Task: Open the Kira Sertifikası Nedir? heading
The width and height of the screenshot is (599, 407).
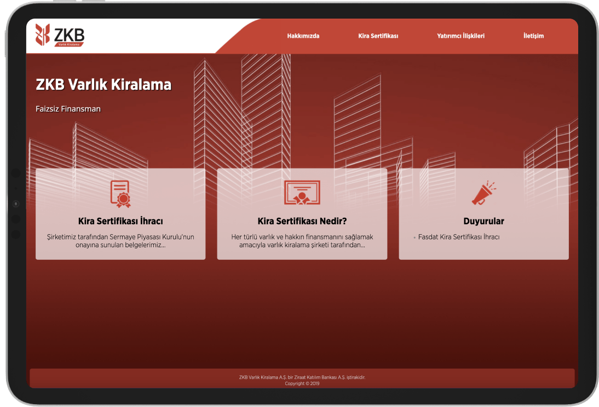Action: click(302, 221)
